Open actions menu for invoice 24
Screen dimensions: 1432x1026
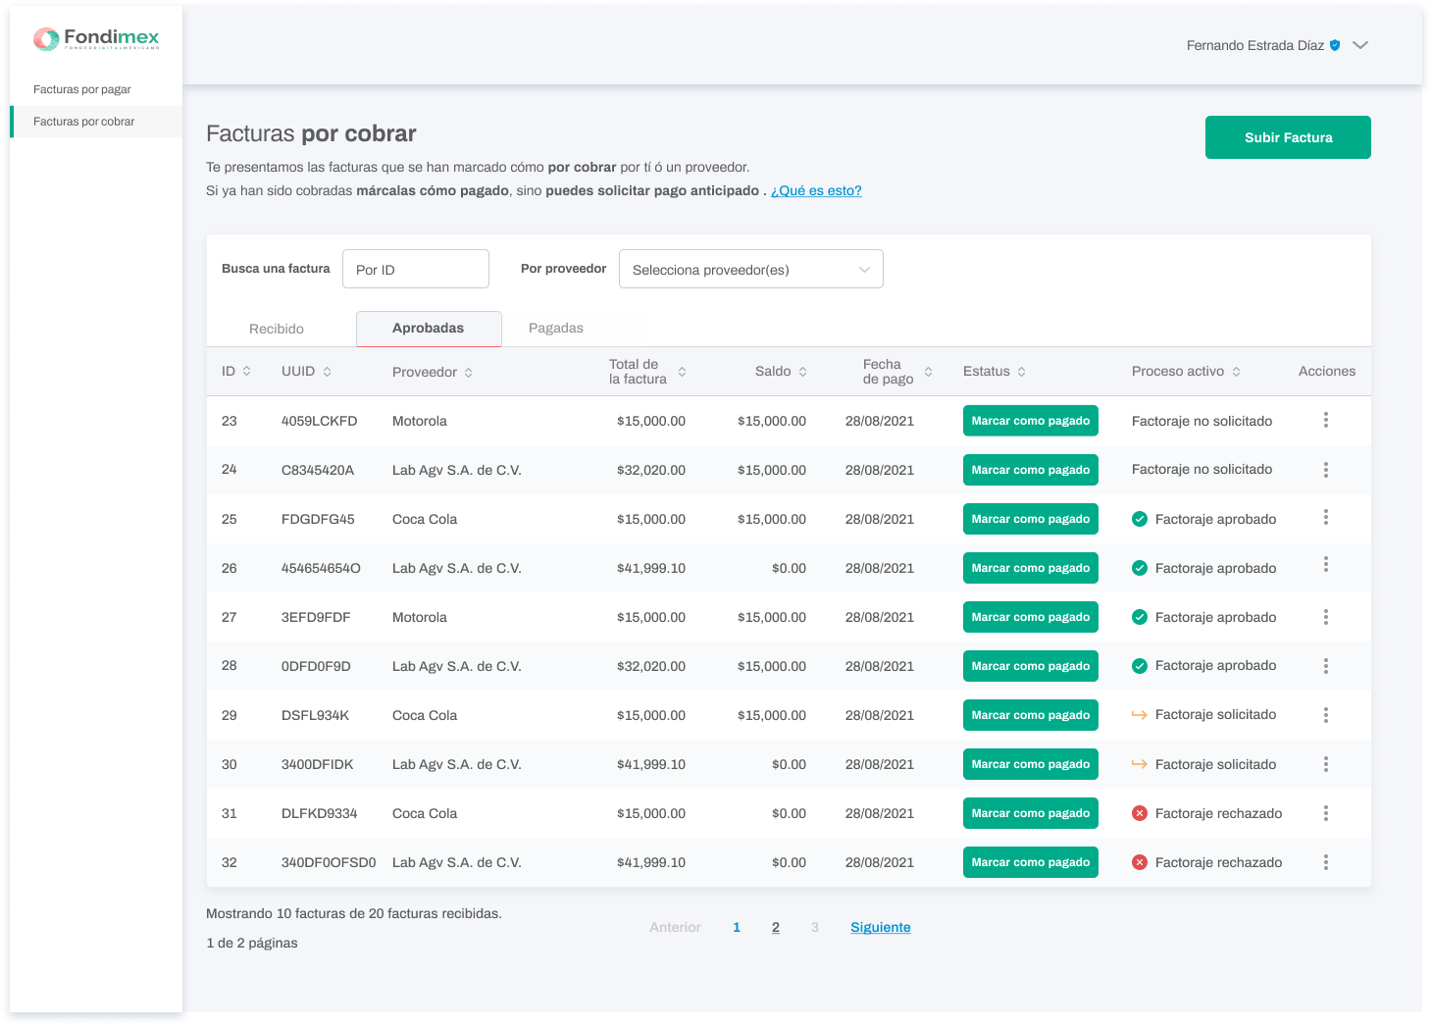pos(1326,470)
